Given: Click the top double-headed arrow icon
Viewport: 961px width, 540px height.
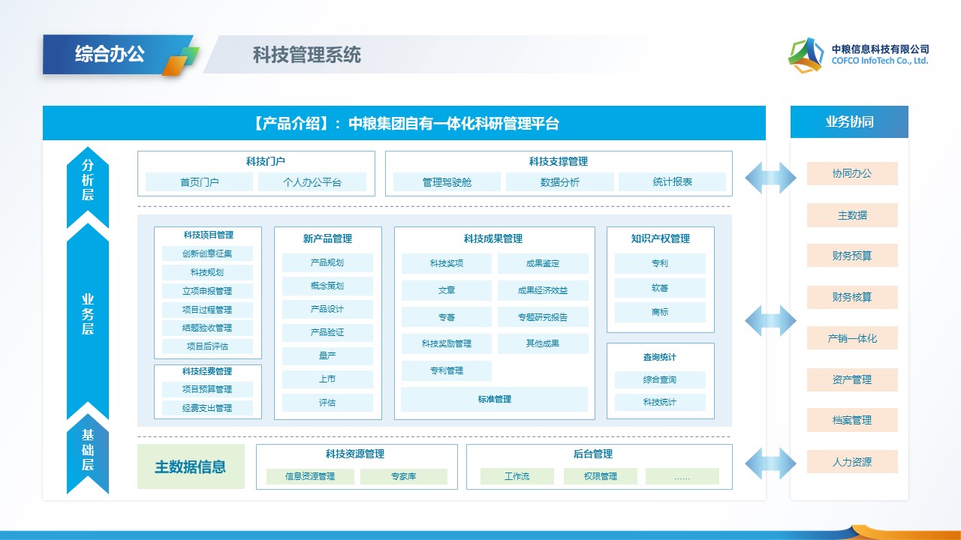Looking at the screenshot, I should [x=770, y=178].
